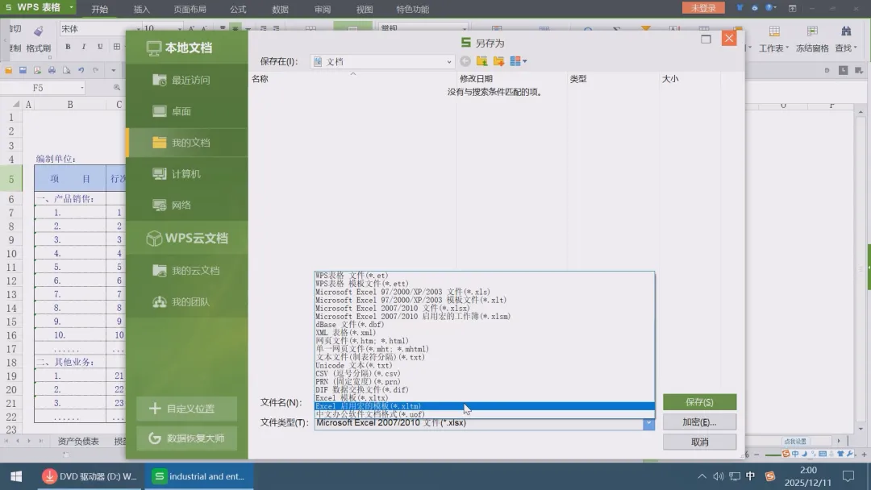Click 数据恢复大师 data recovery button
This screenshot has height=490, width=871.
pyautogui.click(x=186, y=438)
